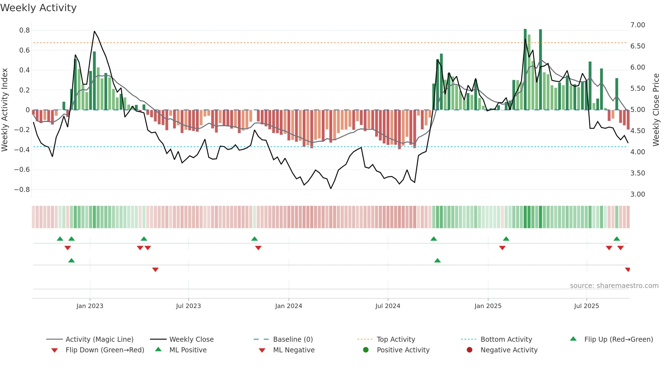Image resolution: width=668 pixels, height=376 pixels.
Task: Click the source: sharemaestro.com text
Action: point(614,286)
